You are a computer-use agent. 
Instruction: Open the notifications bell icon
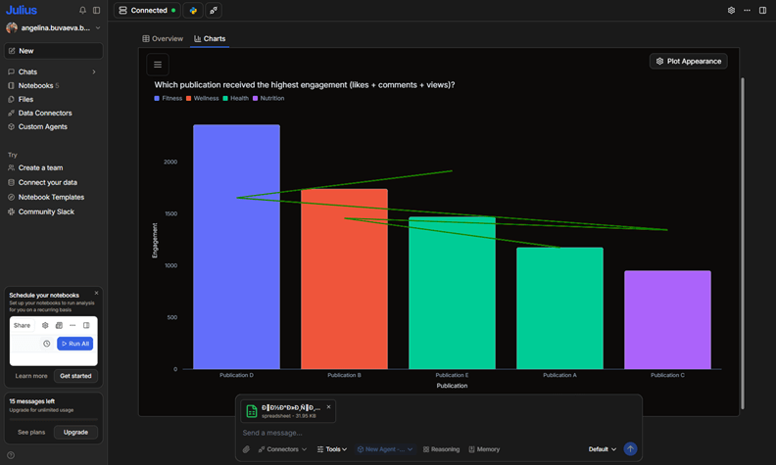point(82,11)
